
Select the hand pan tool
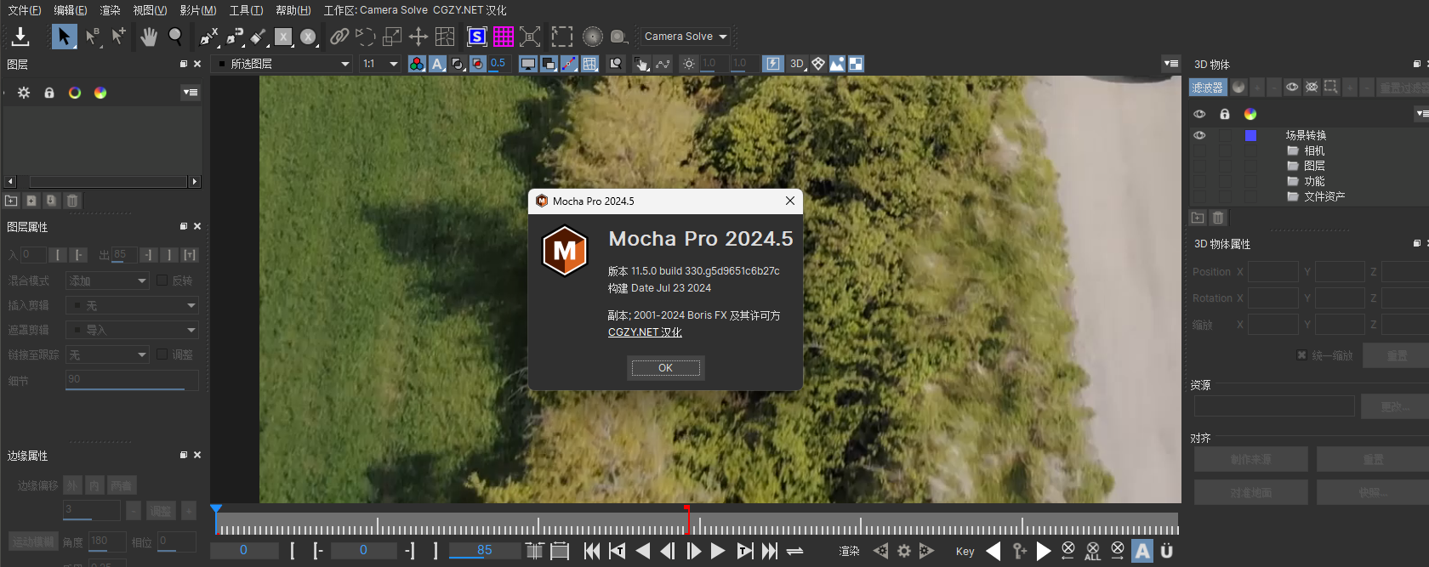point(149,37)
